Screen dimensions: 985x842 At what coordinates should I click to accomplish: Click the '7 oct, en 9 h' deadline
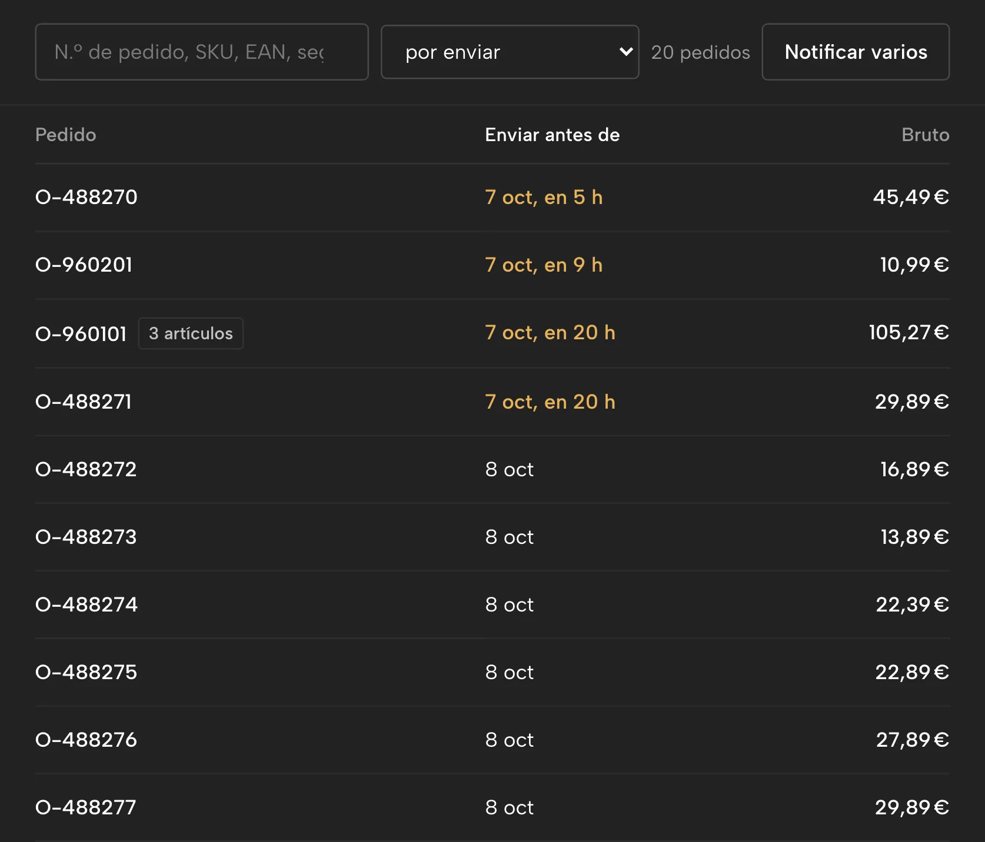(x=544, y=265)
